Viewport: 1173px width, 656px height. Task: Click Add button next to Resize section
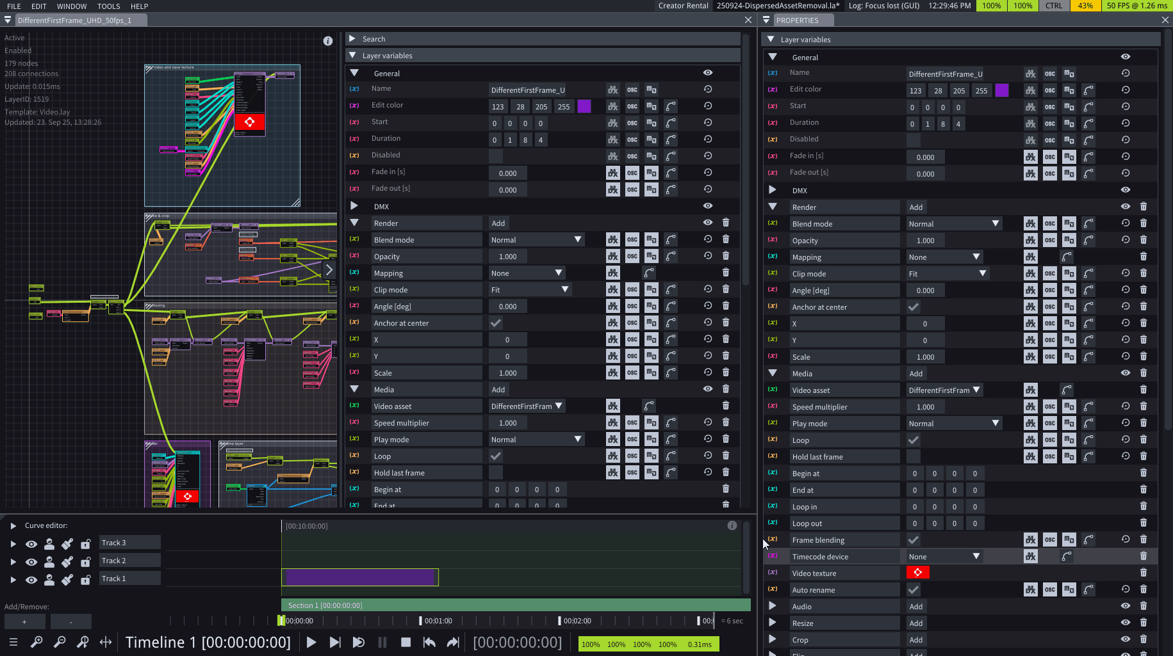[916, 623]
